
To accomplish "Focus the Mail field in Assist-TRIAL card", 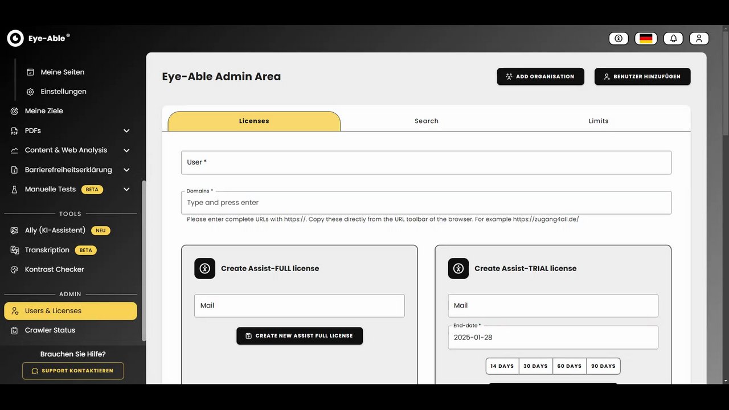I will [x=553, y=306].
